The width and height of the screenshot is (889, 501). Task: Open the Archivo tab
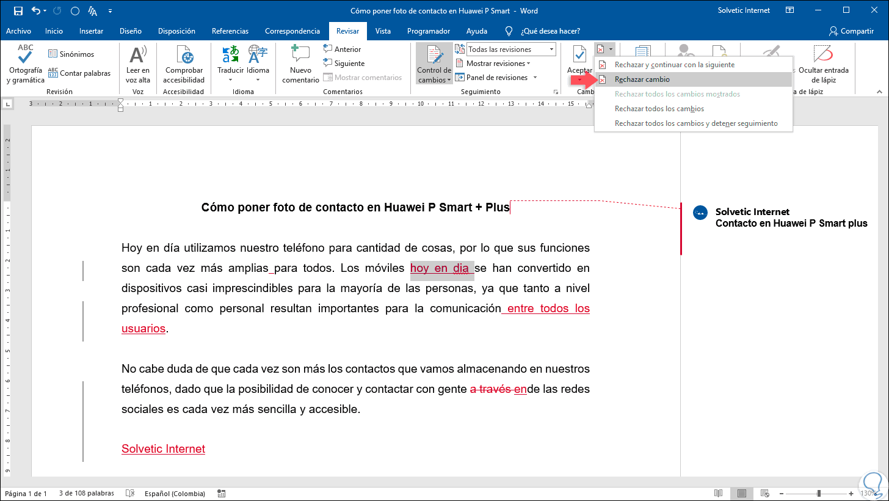click(18, 31)
